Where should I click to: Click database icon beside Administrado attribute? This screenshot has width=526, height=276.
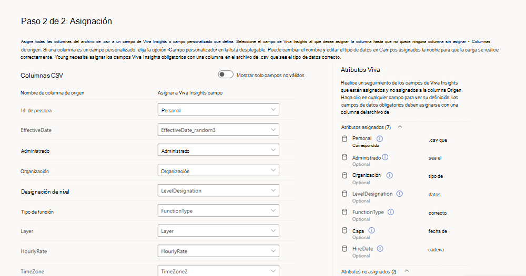(345, 157)
